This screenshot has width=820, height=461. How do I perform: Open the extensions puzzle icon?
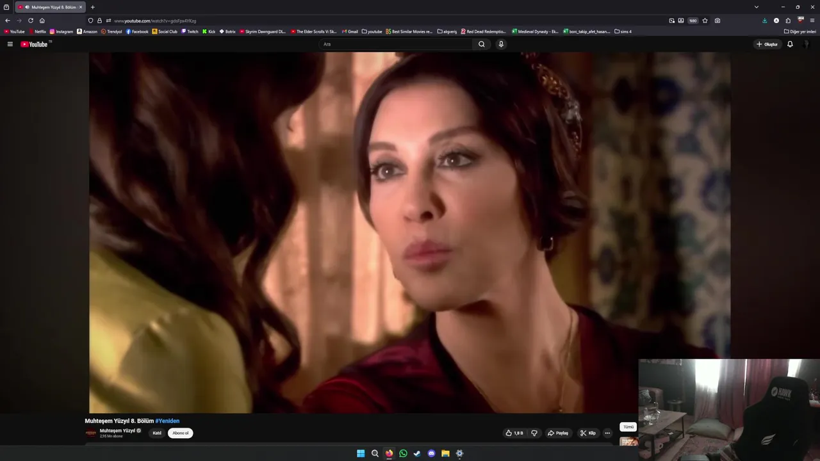click(788, 20)
